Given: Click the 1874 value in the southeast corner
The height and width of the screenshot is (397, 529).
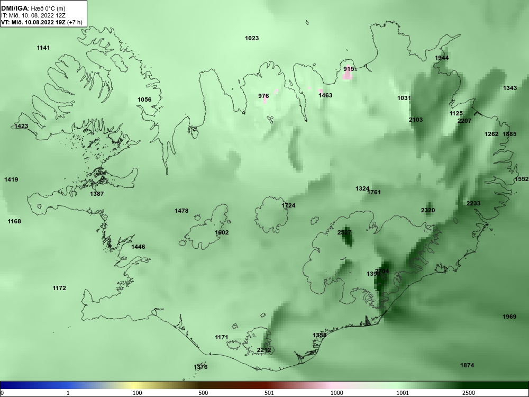Looking at the screenshot, I should click(467, 366).
